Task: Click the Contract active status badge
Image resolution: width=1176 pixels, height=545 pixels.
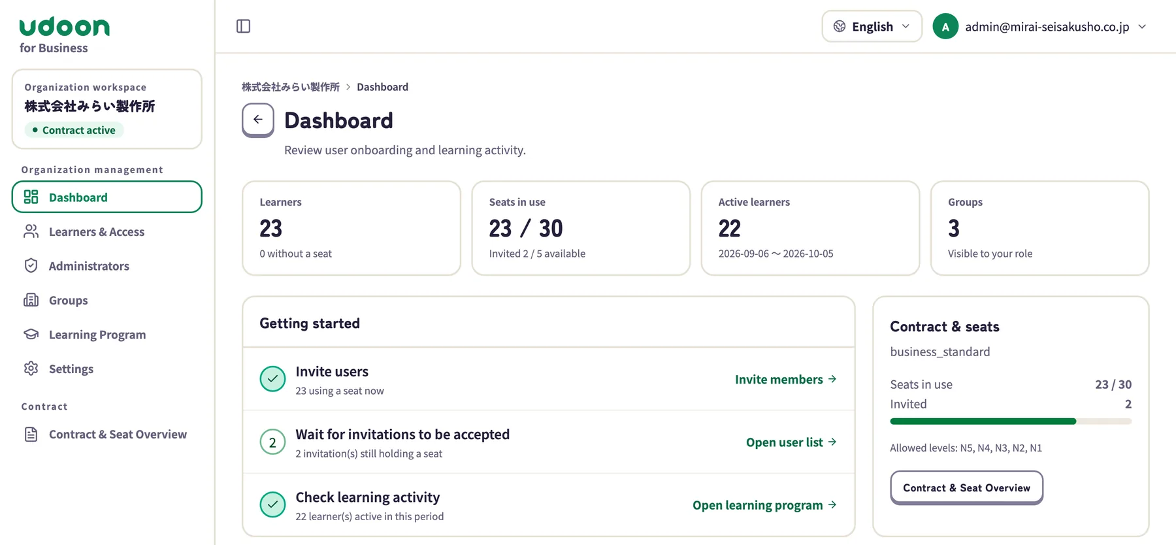Action: pos(74,130)
